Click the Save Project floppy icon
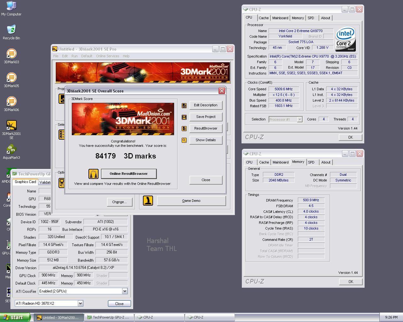This screenshot has height=322, width=403. click(x=184, y=117)
